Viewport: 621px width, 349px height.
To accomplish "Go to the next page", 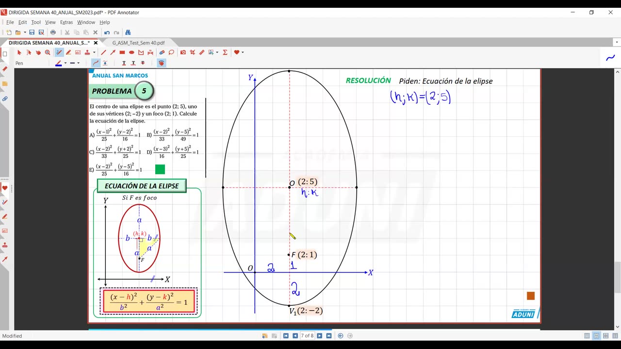I will point(319,335).
